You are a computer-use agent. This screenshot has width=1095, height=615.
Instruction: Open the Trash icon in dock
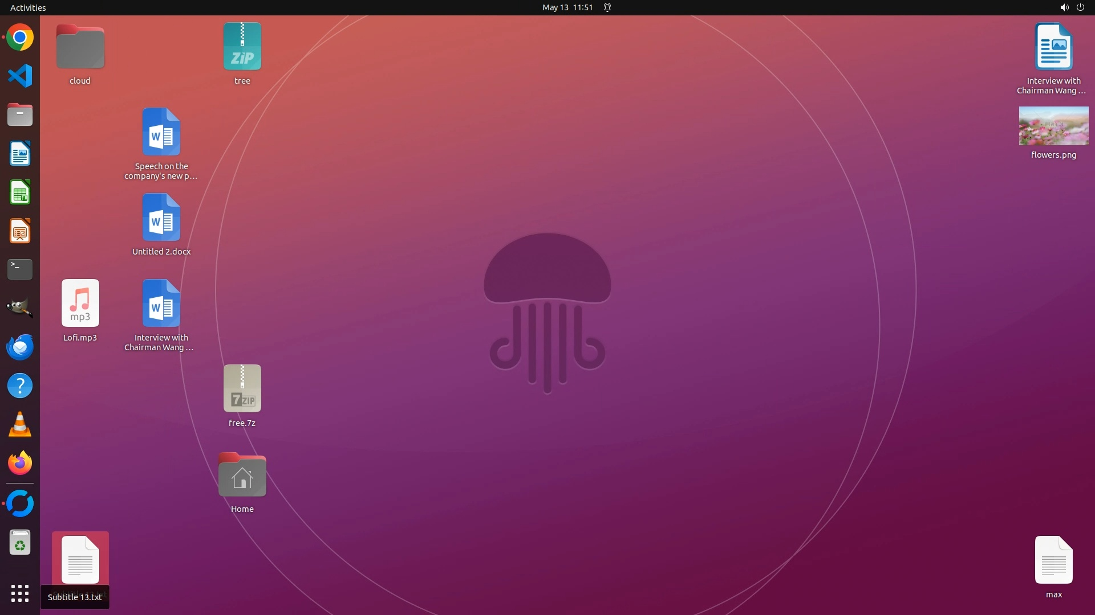20,543
